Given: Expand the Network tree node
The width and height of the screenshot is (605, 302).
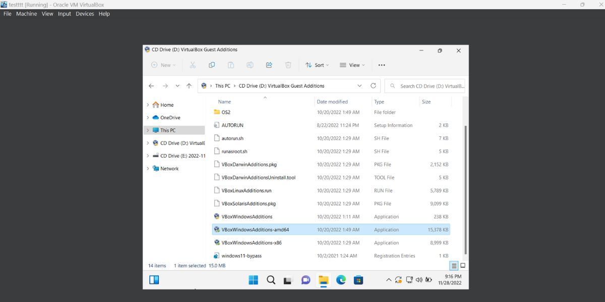Looking at the screenshot, I should tap(148, 169).
